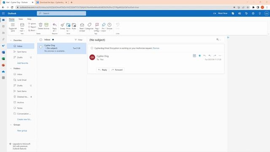Click Upgrade to Microsoft 365 link
270x152 pixels.
[x=22, y=146]
